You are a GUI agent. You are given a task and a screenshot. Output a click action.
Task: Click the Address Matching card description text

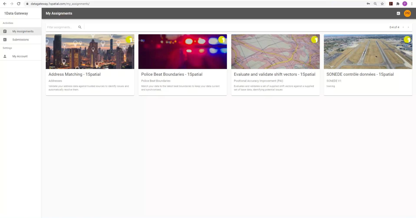click(88, 88)
